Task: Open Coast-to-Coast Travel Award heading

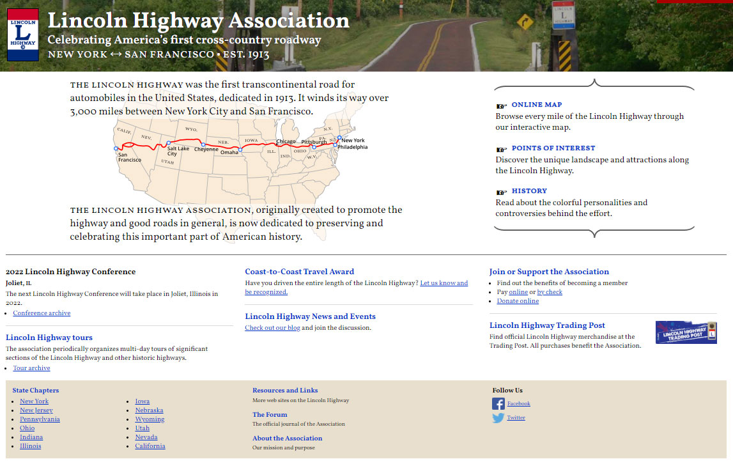Action: pos(300,272)
